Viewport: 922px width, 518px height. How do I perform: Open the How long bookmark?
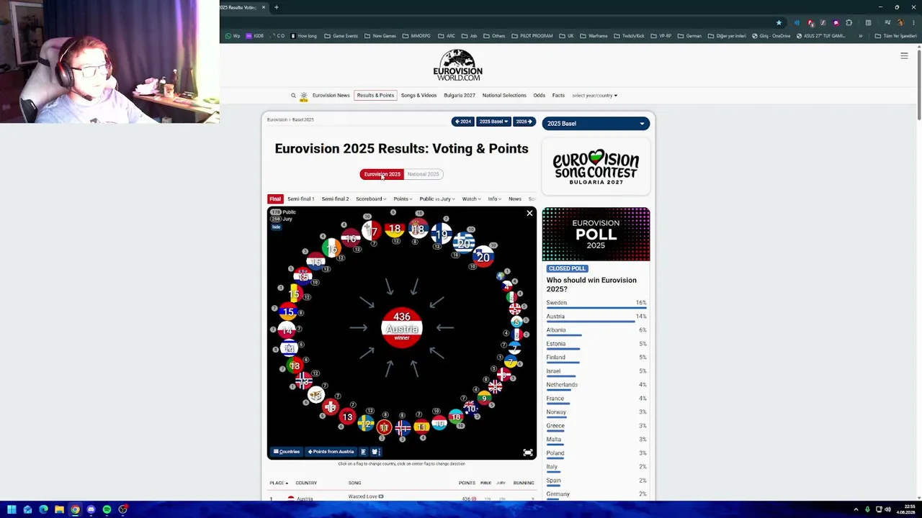pos(303,36)
